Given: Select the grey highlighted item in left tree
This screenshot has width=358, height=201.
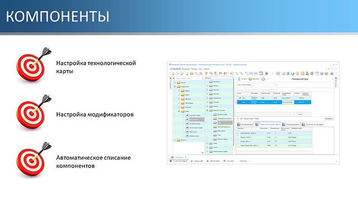Looking at the screenshot, I should (196, 119).
